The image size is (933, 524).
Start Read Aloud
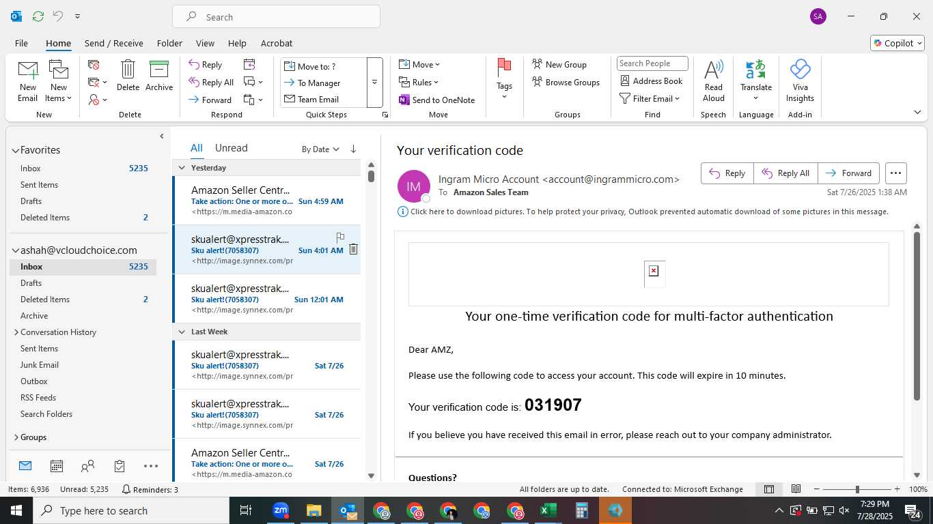click(x=714, y=81)
